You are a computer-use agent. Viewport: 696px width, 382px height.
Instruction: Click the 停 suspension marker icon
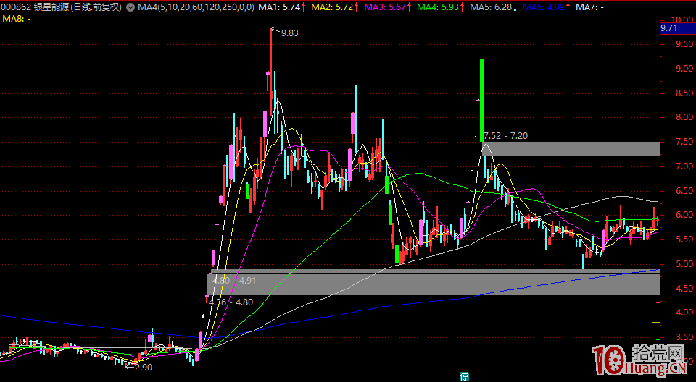464,375
